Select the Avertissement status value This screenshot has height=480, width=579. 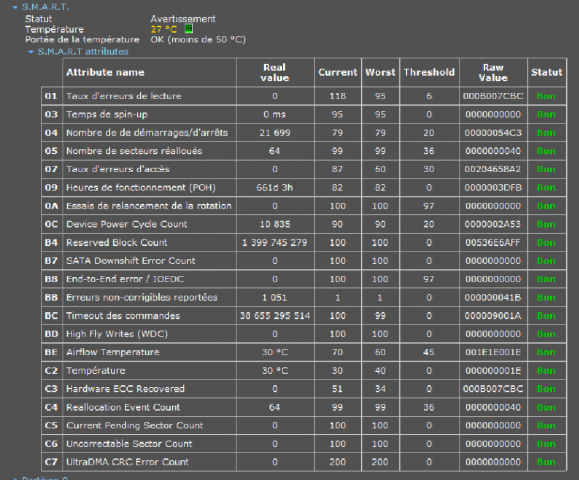pyautogui.click(x=183, y=19)
